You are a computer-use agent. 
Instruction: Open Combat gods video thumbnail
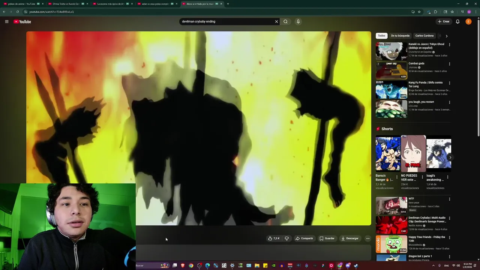[391, 70]
